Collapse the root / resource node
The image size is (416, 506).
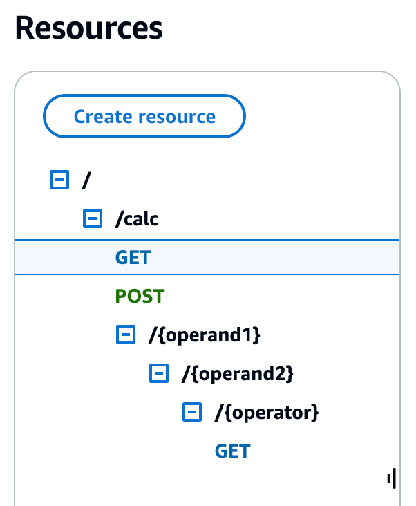pyautogui.click(x=59, y=180)
